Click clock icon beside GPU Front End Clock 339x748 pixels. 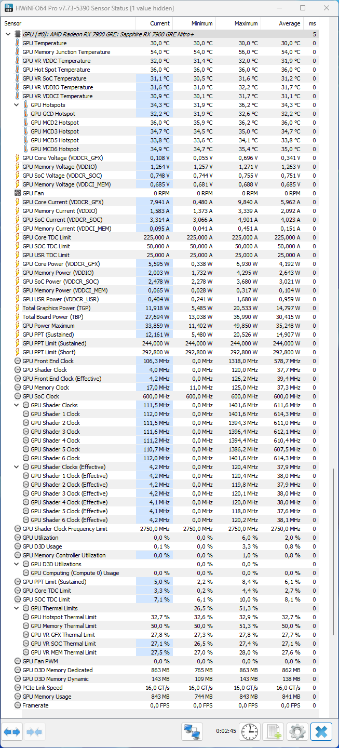pos(18,361)
